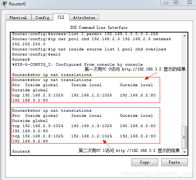The width and height of the screenshot is (196, 180).
Task: Open the Physical tab
Action: coord(18,18)
